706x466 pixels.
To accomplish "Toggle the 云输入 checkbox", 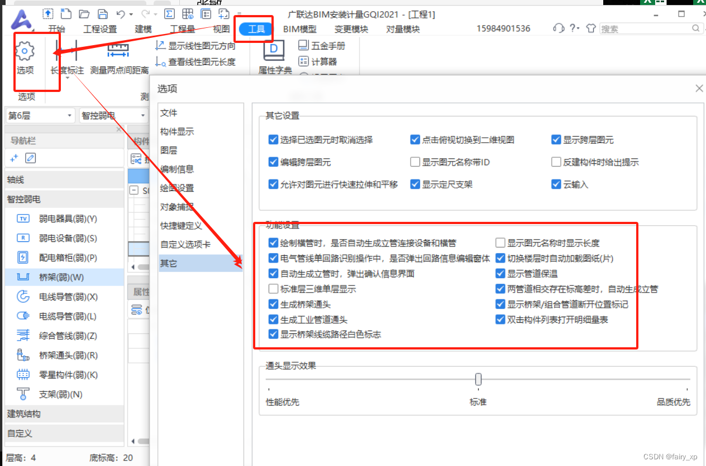I will (556, 184).
